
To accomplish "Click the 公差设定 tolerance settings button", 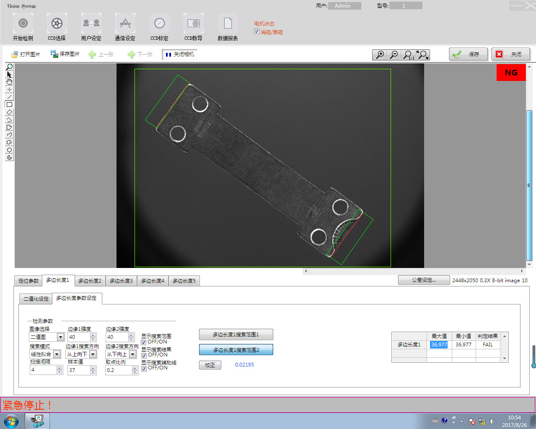I will click(424, 280).
